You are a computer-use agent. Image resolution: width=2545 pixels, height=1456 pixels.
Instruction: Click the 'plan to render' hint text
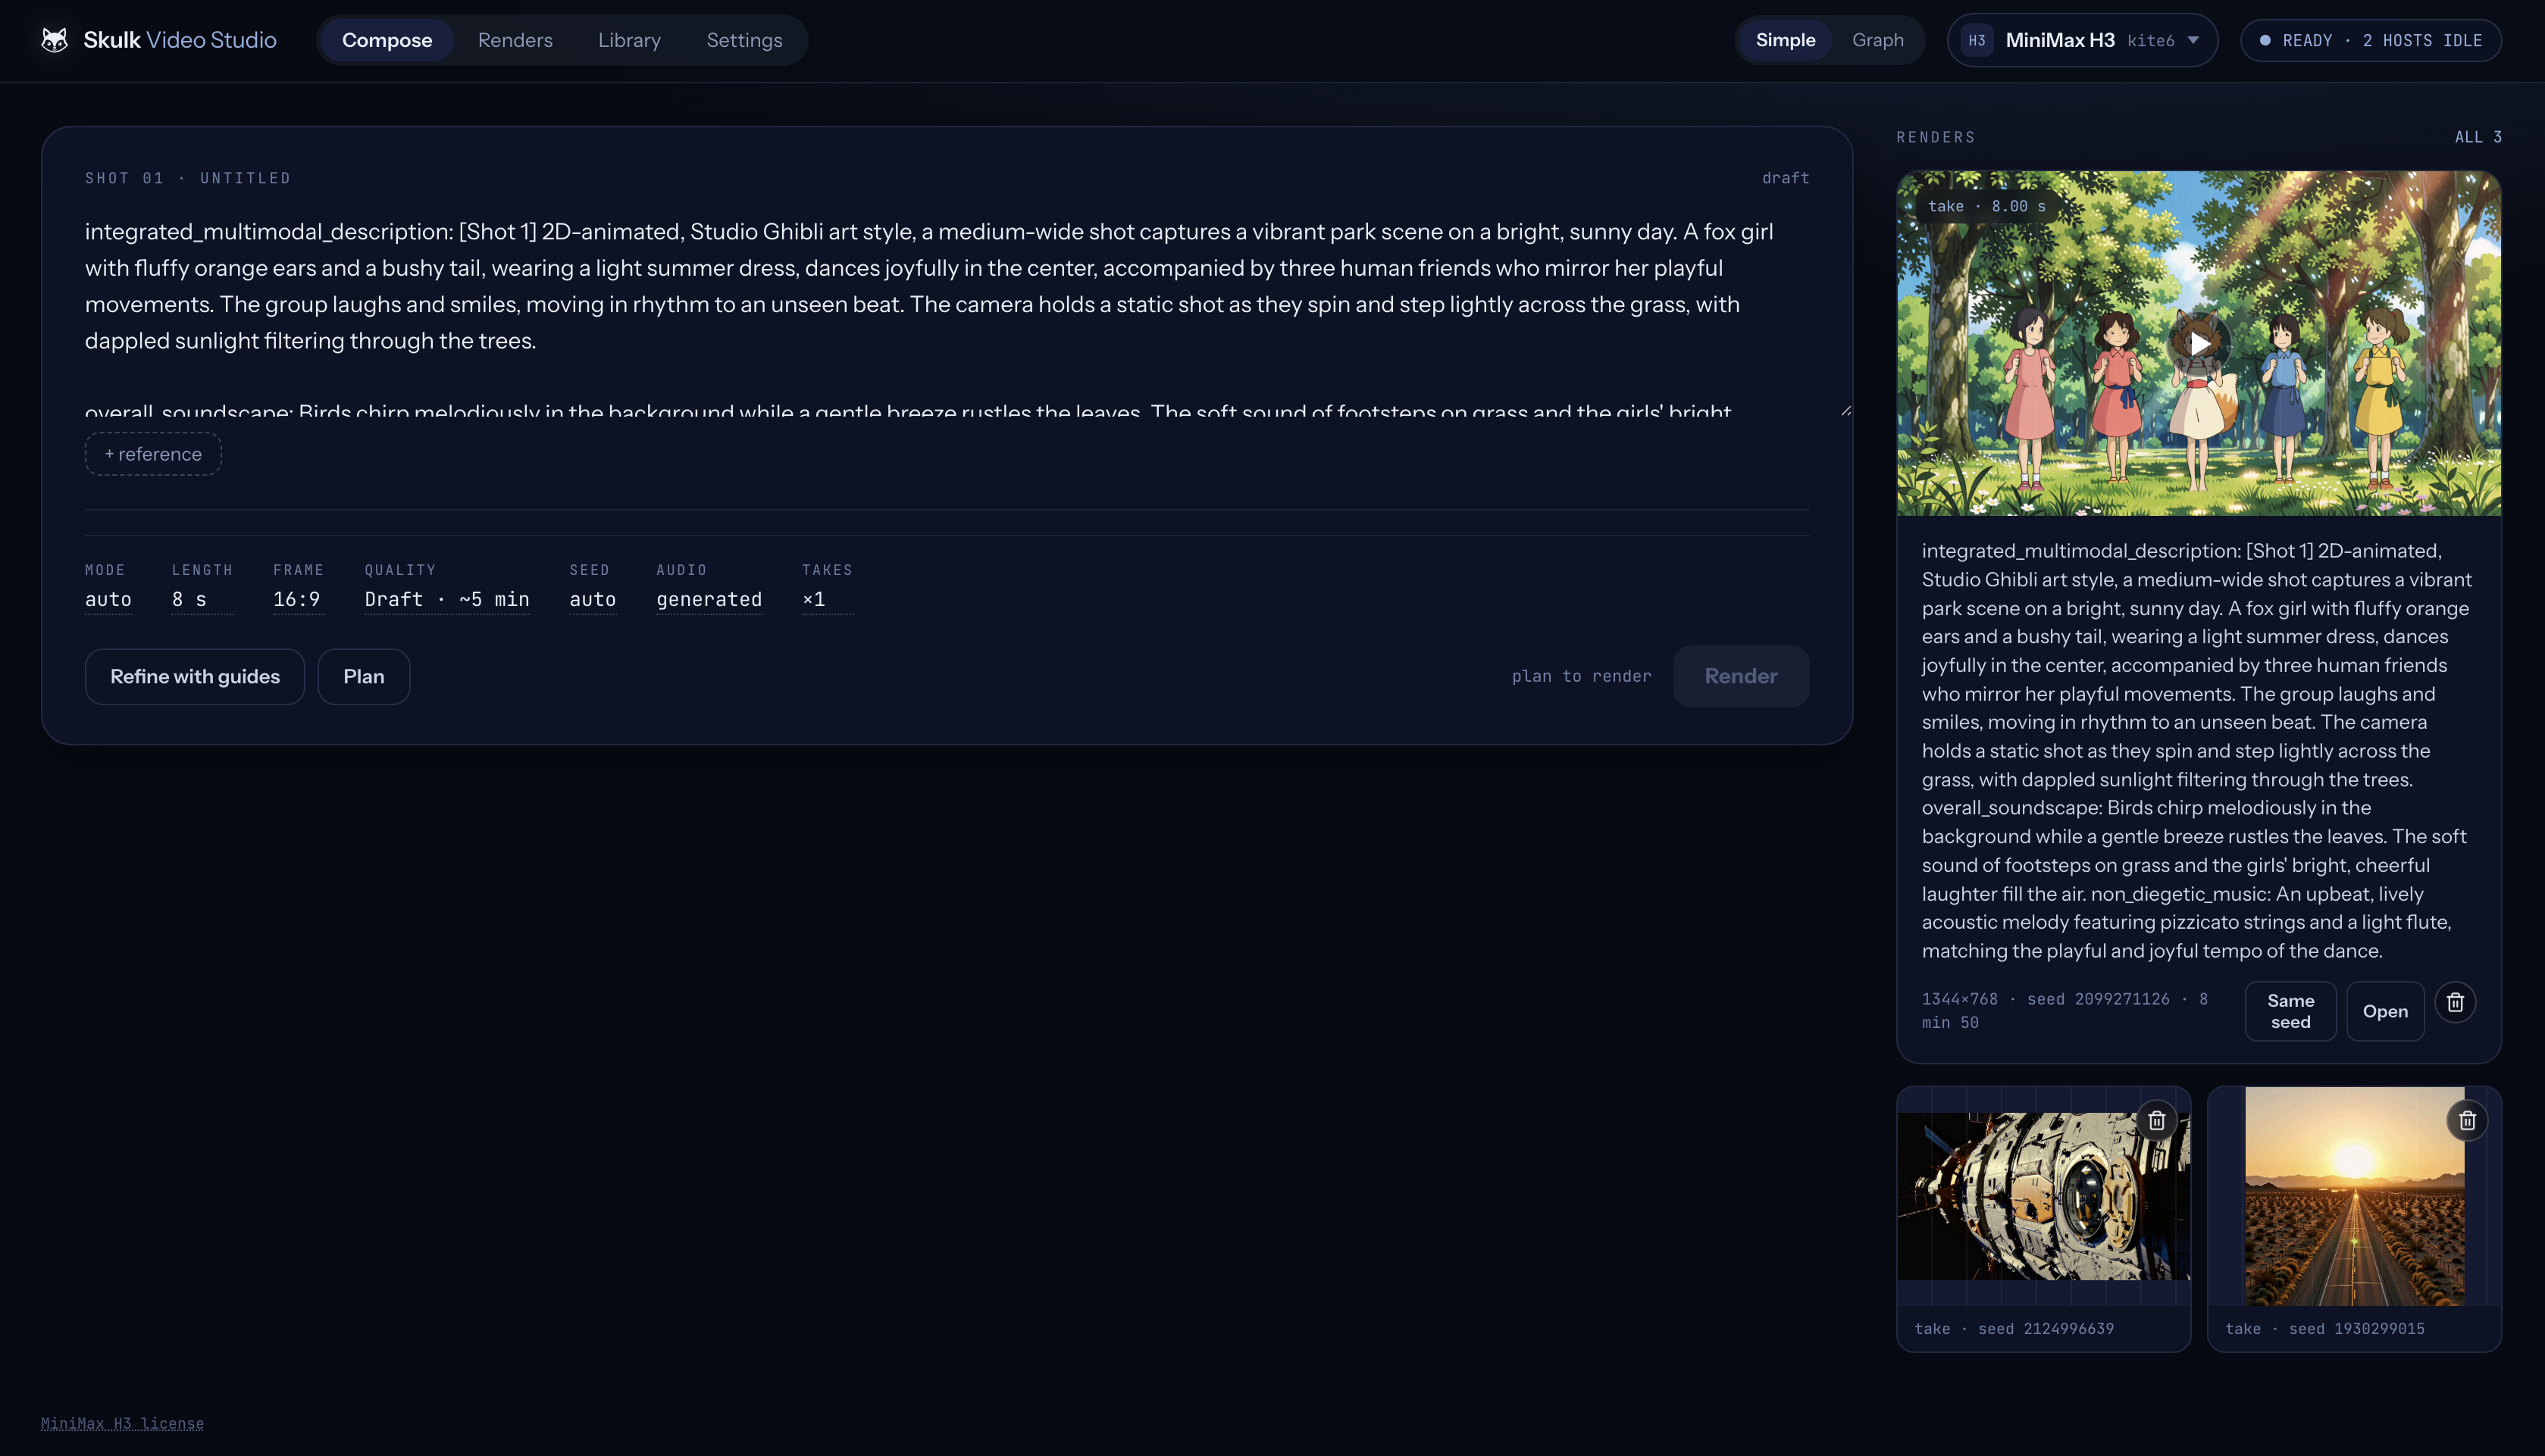[1581, 676]
